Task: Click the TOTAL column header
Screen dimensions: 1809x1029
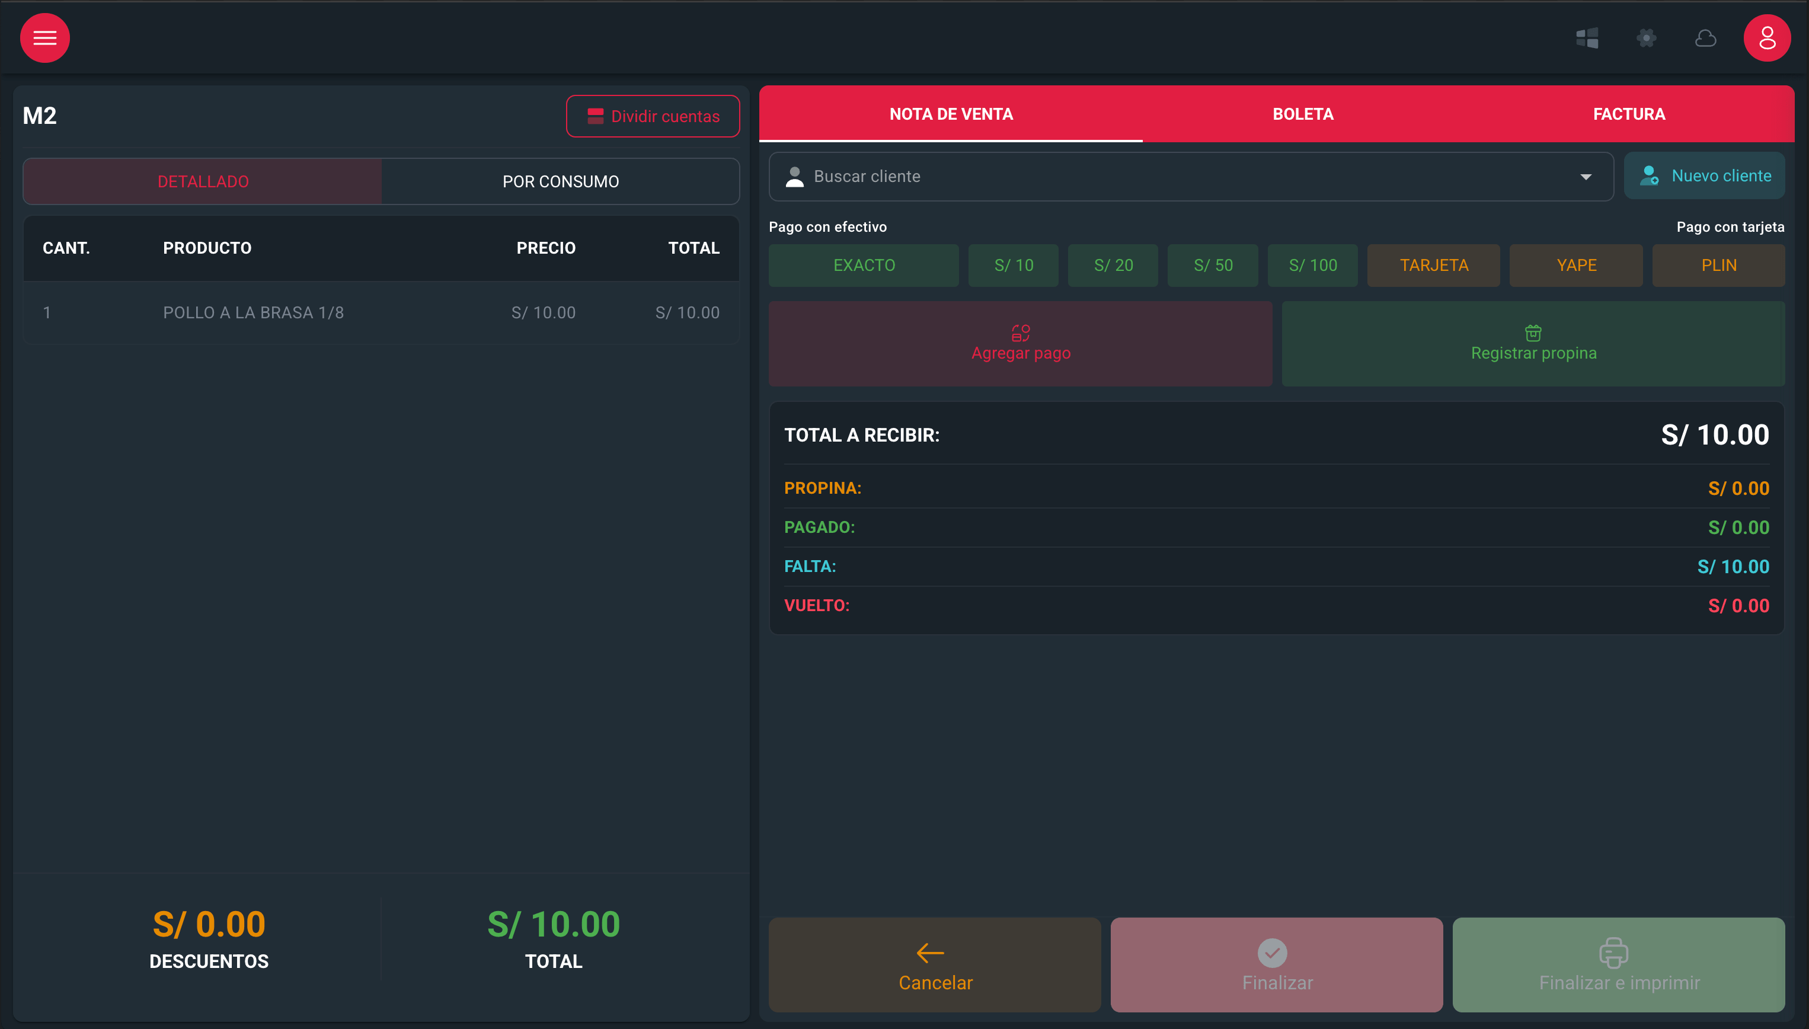Action: coord(694,248)
